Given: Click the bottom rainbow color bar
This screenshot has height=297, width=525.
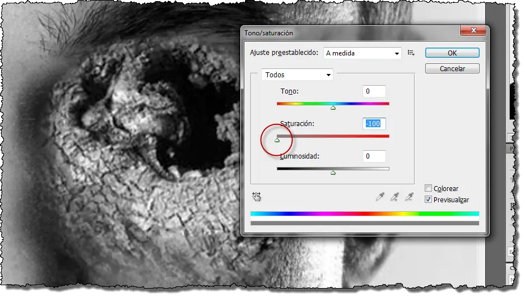Looking at the screenshot, I should (364, 214).
